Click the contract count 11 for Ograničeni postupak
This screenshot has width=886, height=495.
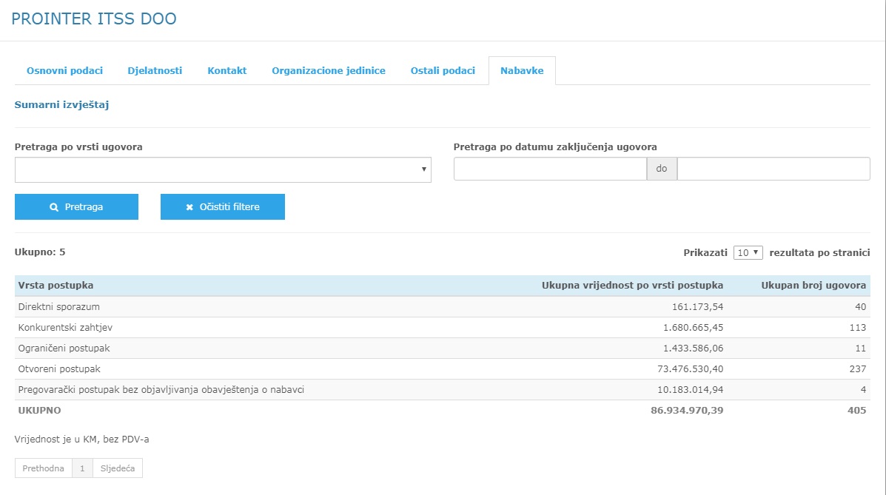(861, 348)
